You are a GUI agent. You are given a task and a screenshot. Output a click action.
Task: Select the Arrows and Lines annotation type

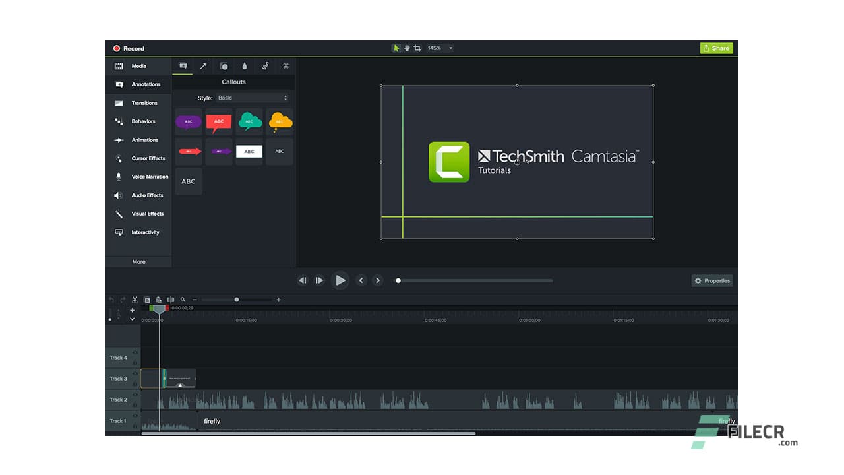click(x=203, y=66)
